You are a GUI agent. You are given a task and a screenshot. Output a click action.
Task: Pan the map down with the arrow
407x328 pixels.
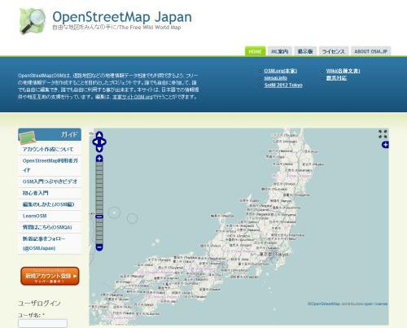coord(99,149)
